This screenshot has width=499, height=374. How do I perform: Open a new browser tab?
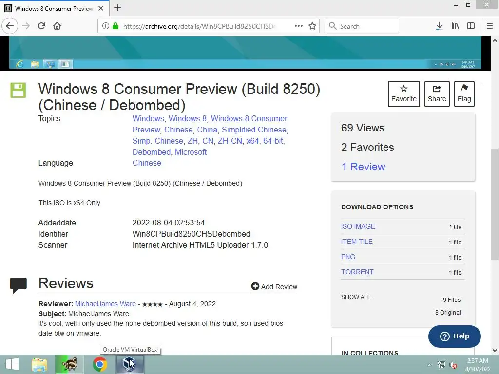coord(117,8)
